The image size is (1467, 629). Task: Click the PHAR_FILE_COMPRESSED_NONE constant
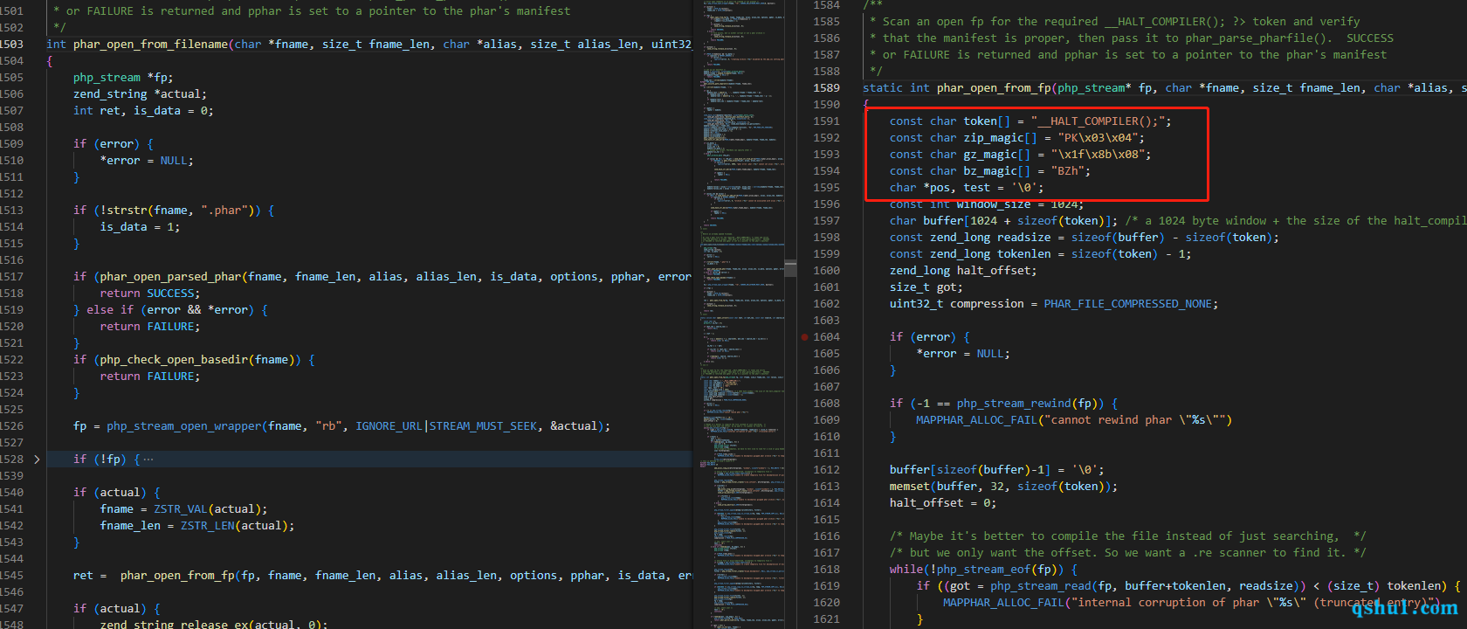click(x=1127, y=303)
